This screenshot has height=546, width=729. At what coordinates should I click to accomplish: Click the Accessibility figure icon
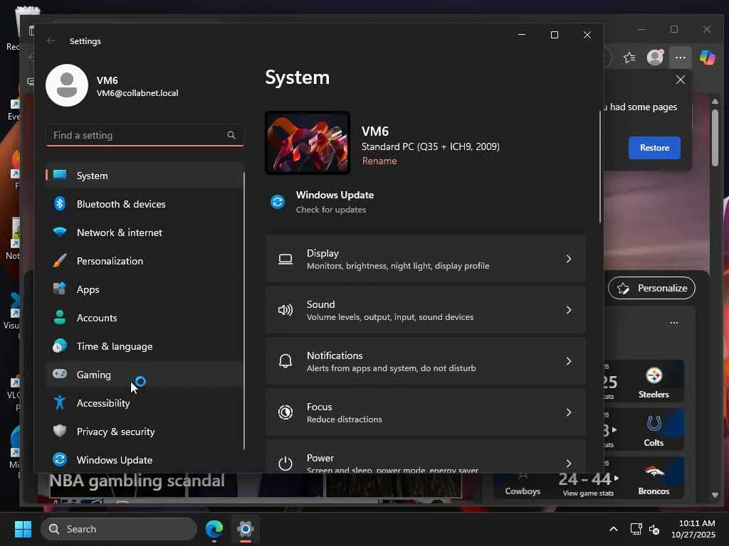[x=60, y=402]
